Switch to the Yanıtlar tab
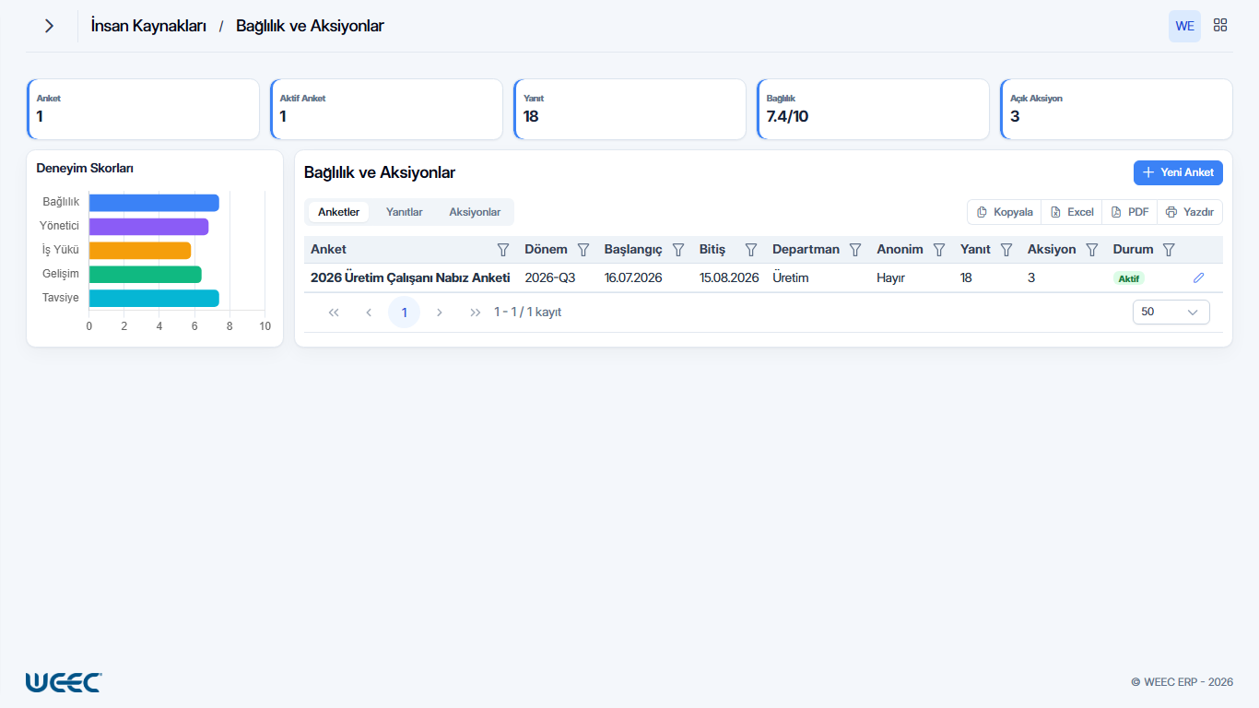The height and width of the screenshot is (708, 1259). tap(404, 212)
